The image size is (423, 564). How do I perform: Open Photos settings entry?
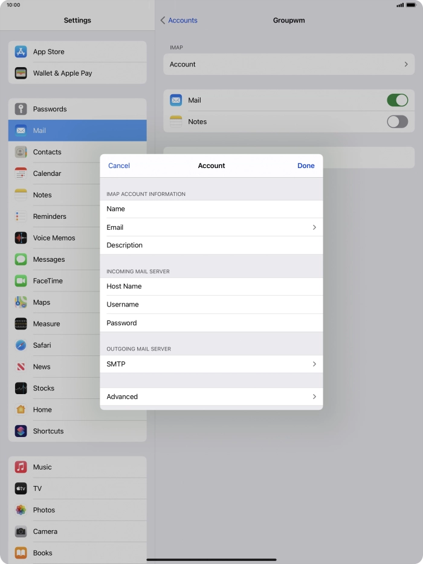[x=77, y=510]
